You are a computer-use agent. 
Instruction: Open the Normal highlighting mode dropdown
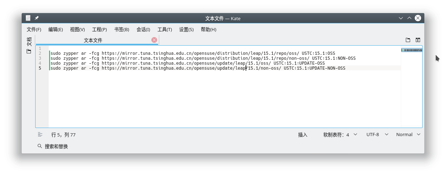pyautogui.click(x=408, y=135)
